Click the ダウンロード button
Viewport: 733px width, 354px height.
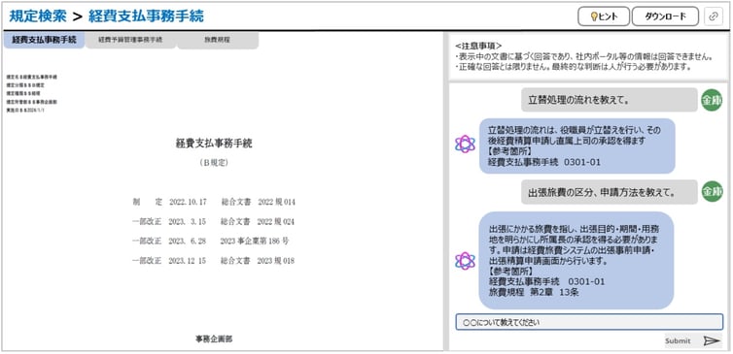pyautogui.click(x=665, y=16)
